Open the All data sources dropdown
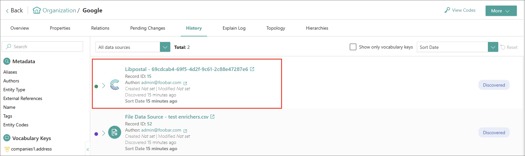The image size is (525, 156). pos(133,47)
